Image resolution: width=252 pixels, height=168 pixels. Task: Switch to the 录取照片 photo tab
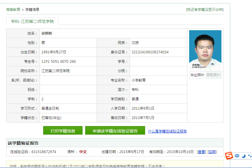point(213,75)
